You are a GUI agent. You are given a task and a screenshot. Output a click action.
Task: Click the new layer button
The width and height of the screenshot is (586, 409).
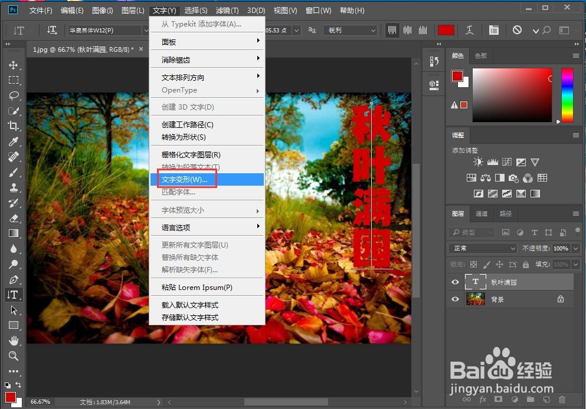click(548, 400)
